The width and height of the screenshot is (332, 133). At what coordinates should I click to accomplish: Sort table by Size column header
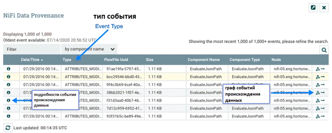point(149,60)
